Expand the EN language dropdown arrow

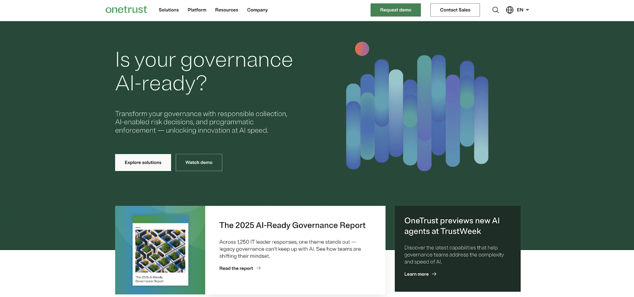point(527,10)
